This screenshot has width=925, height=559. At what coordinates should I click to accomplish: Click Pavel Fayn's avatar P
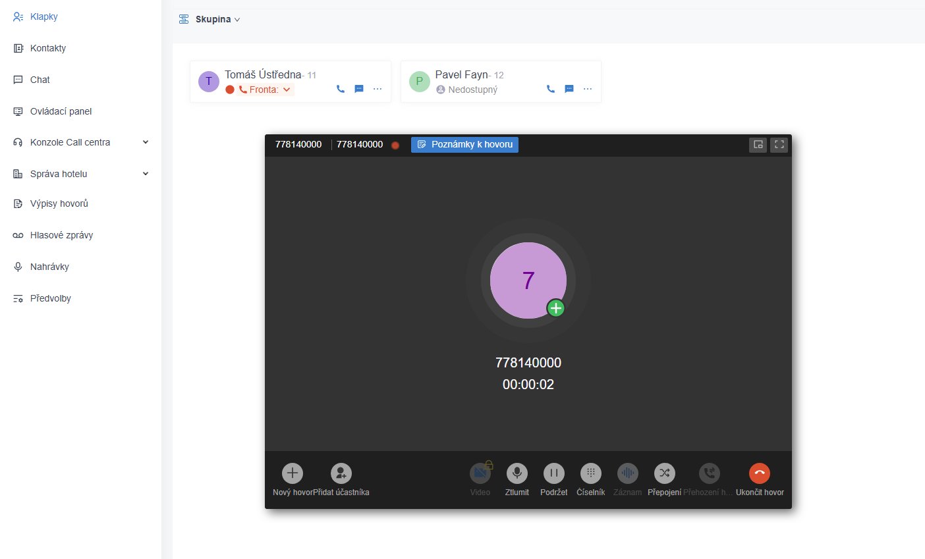(x=420, y=82)
